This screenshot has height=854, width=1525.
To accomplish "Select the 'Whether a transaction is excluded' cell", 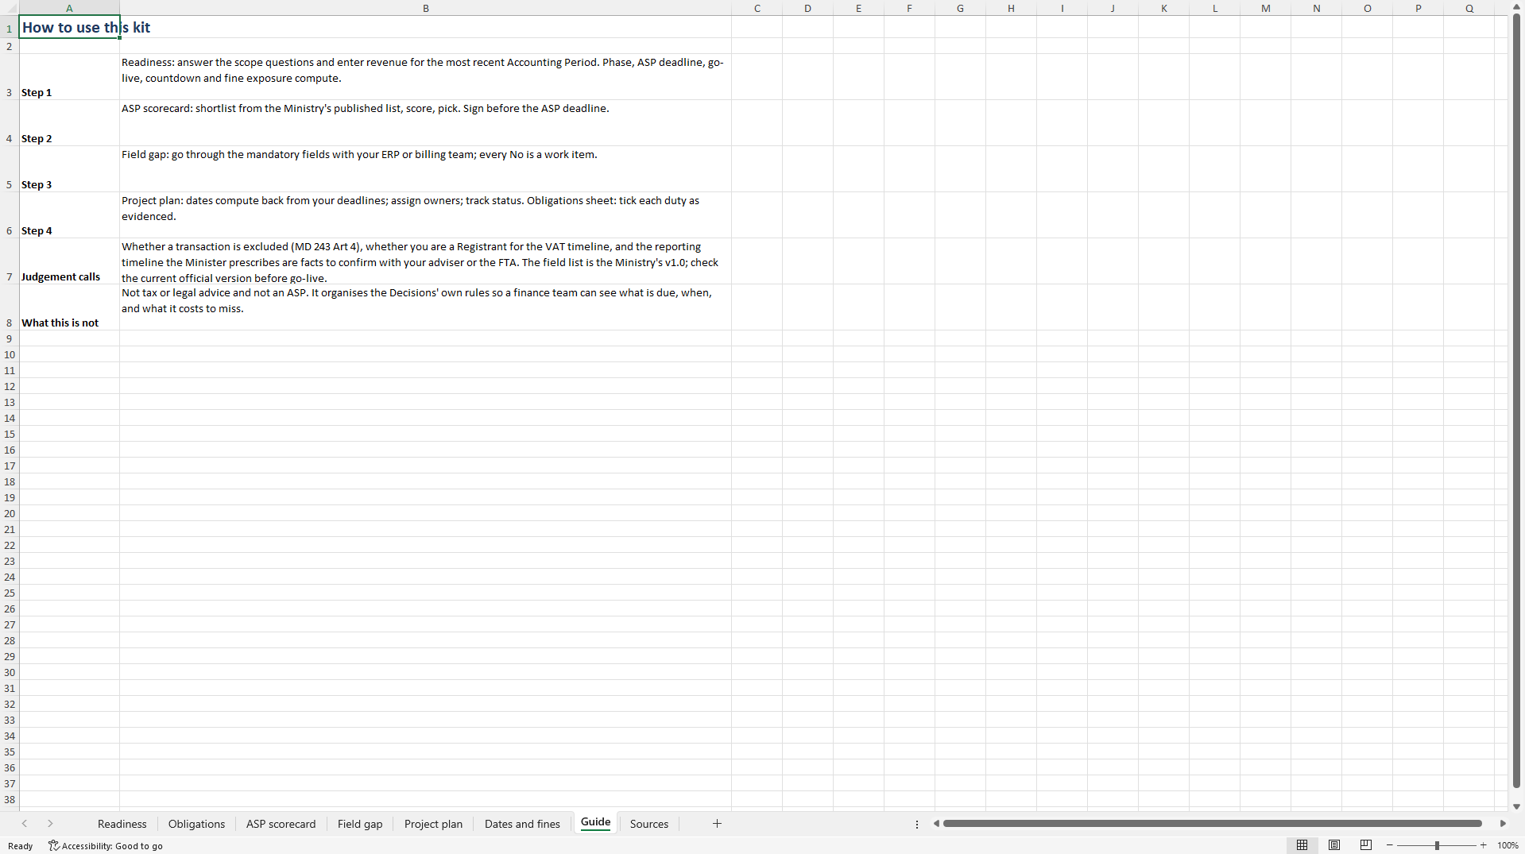I will point(426,261).
